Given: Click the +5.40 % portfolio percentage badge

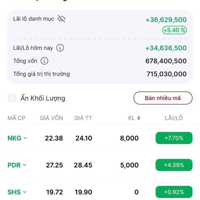Looking at the screenshot, I should 174,30.
